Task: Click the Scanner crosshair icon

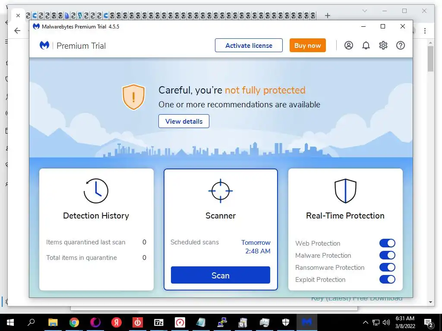Action: (221, 191)
